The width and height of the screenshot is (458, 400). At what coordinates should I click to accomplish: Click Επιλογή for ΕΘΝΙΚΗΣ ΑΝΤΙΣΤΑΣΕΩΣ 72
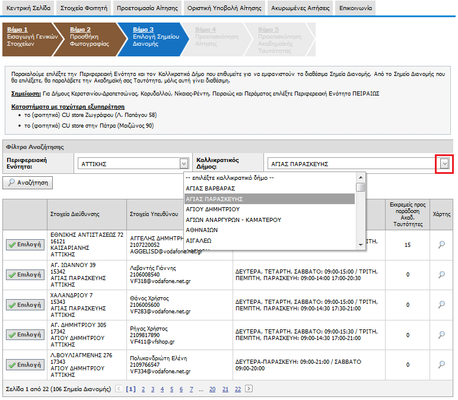(25, 245)
